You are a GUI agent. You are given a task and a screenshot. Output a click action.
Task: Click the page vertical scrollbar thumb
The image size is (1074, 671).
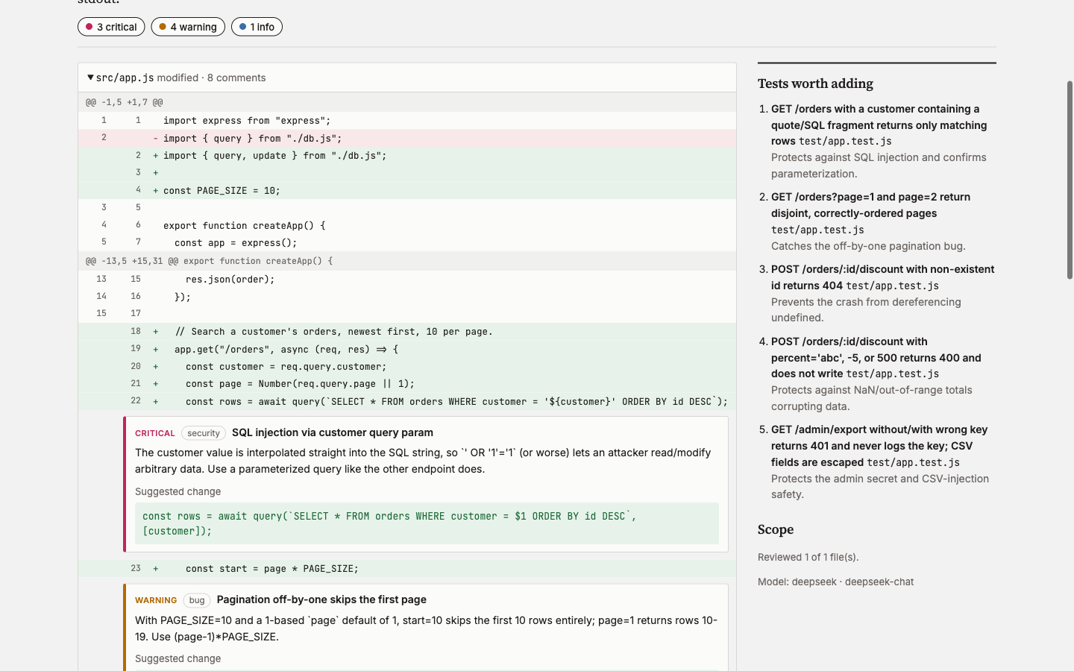(x=1070, y=180)
